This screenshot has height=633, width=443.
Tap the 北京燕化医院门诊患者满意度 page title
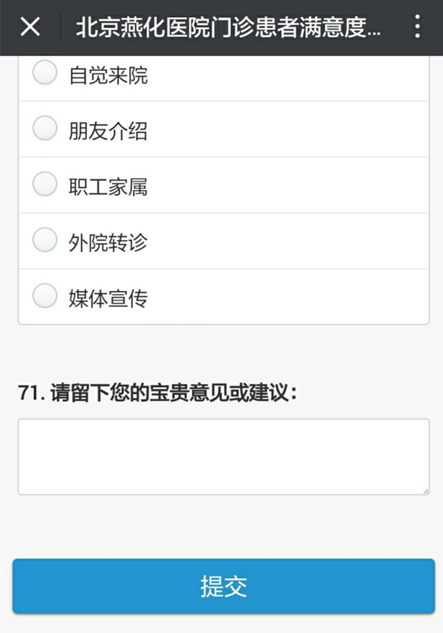pos(228,27)
